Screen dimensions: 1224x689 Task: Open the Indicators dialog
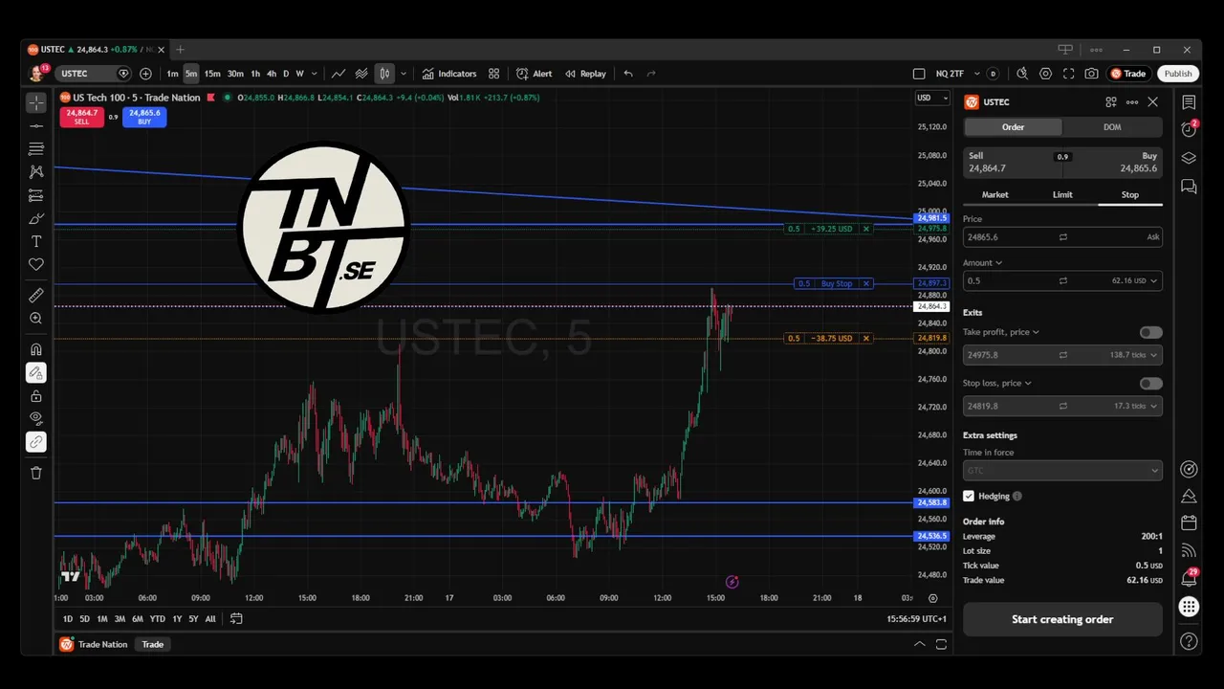pyautogui.click(x=449, y=74)
